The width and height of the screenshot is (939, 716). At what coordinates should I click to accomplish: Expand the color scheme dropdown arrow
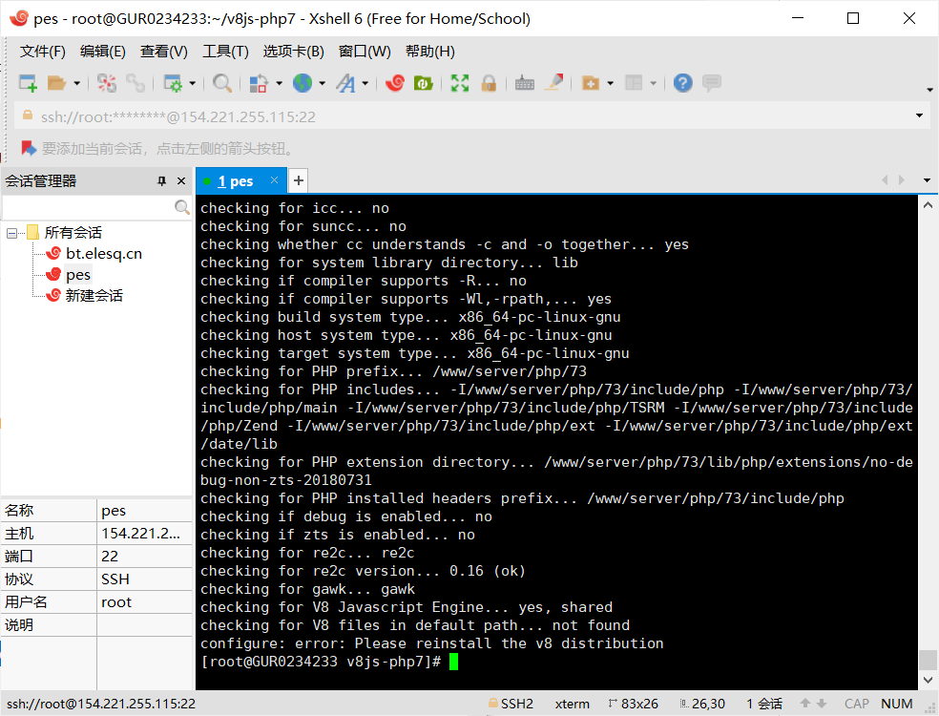[279, 83]
